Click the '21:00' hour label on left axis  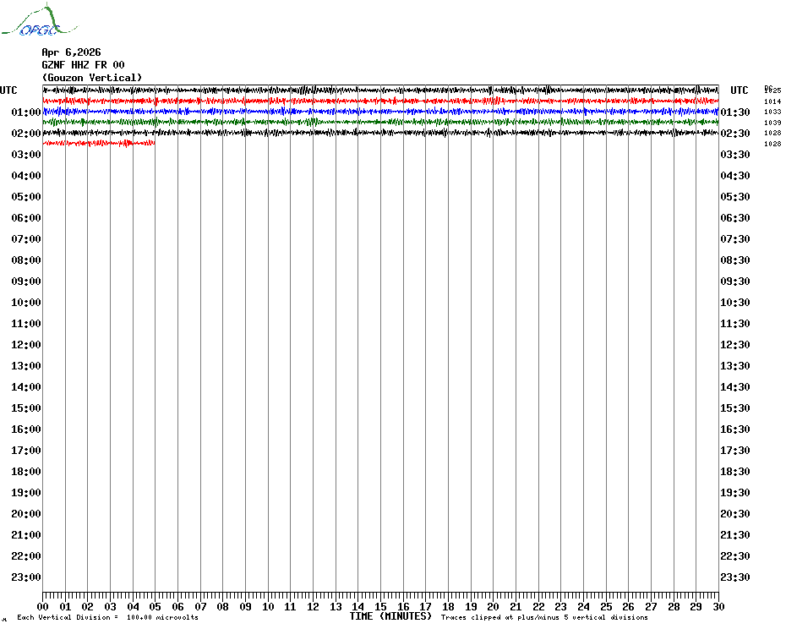click(26, 534)
